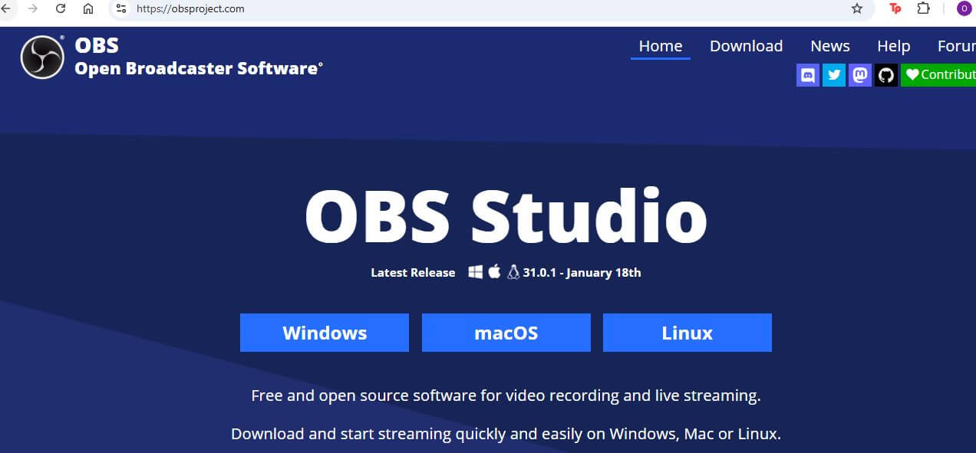Click the OBS Studio heading
Viewport: 976px width, 453px height.
(506, 217)
